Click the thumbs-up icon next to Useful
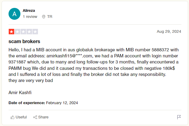The width and height of the screenshot is (189, 126). click(12, 117)
